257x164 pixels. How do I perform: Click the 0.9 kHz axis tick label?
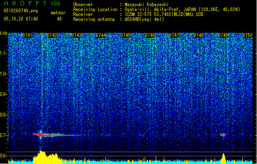3,94
